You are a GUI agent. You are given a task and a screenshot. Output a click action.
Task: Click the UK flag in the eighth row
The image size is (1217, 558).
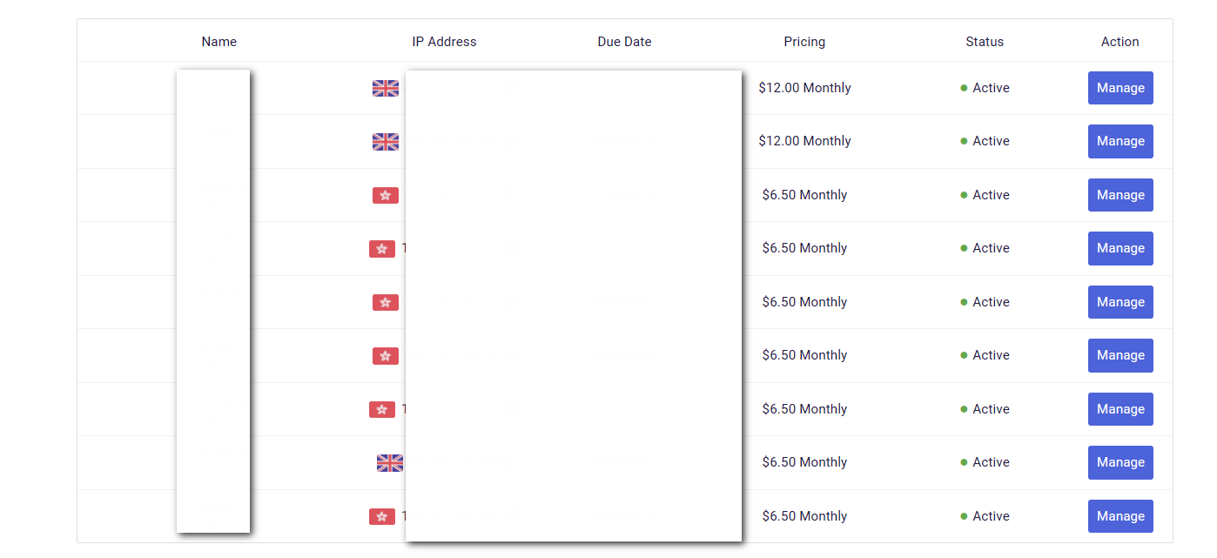tap(389, 463)
